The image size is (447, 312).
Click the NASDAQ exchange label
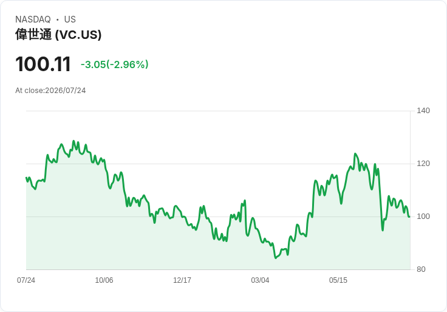click(33, 19)
